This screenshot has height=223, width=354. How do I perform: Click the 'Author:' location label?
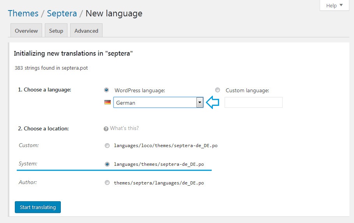pyautogui.click(x=28, y=182)
